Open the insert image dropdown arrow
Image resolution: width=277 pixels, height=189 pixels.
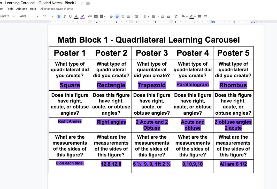[x=105, y=17]
